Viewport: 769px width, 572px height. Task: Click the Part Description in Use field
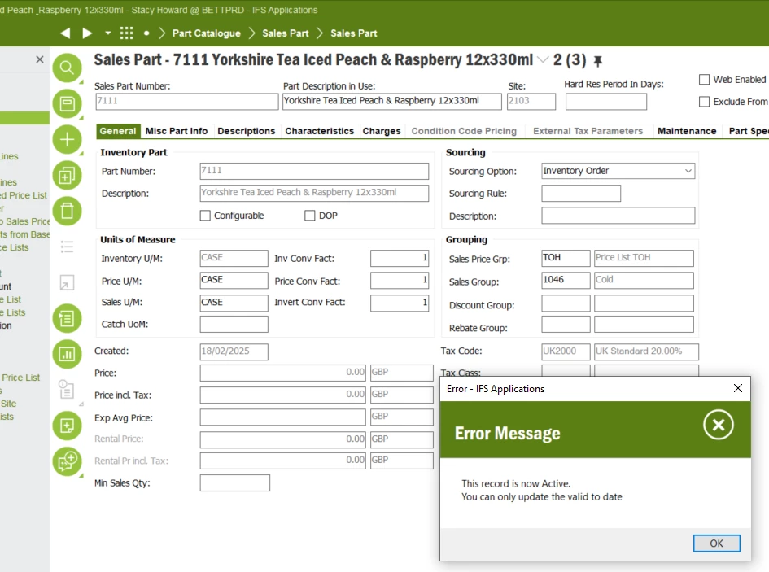392,102
